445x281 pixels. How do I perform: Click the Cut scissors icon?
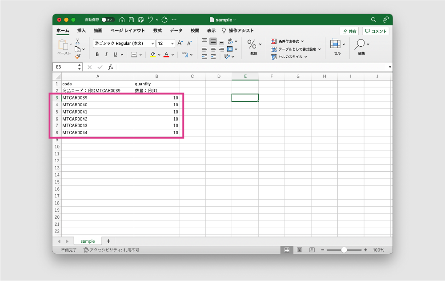click(77, 41)
